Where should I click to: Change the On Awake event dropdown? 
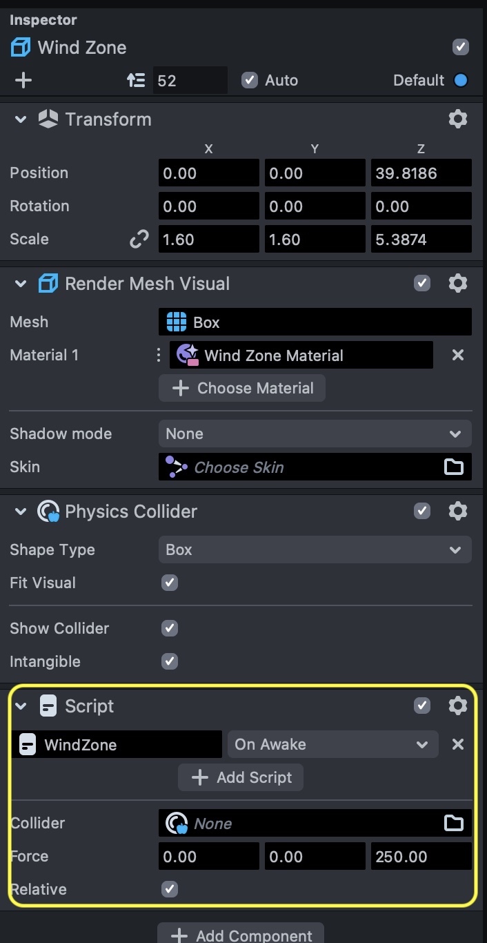332,744
